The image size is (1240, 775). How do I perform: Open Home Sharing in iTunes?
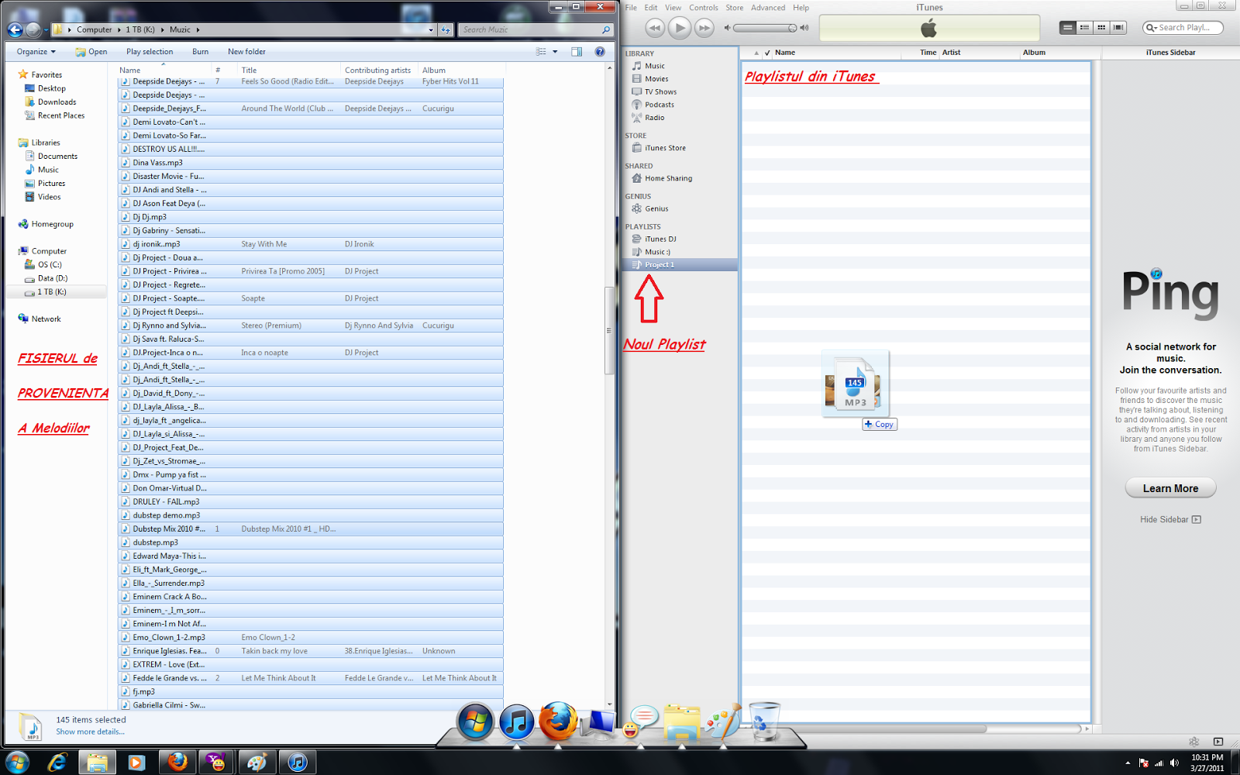coord(668,178)
